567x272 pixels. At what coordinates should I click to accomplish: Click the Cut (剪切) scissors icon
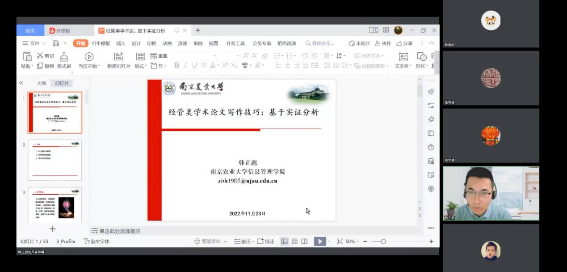(40, 56)
